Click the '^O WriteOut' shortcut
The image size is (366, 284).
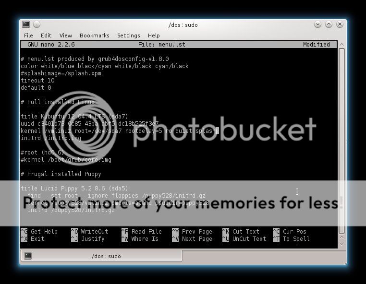pyautogui.click(x=90, y=232)
